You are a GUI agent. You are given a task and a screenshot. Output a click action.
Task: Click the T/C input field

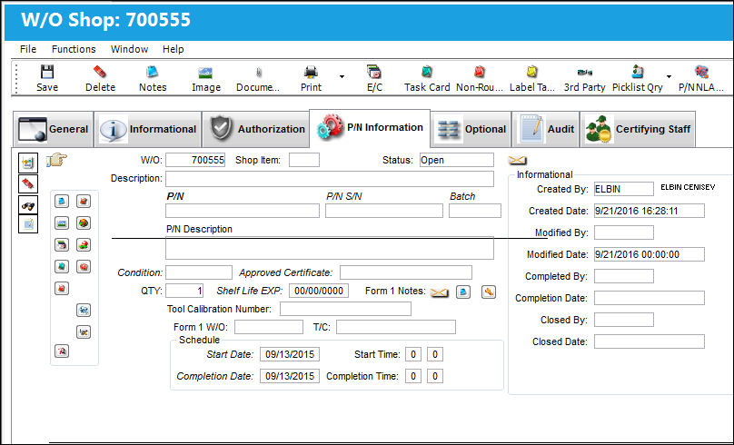pos(396,327)
